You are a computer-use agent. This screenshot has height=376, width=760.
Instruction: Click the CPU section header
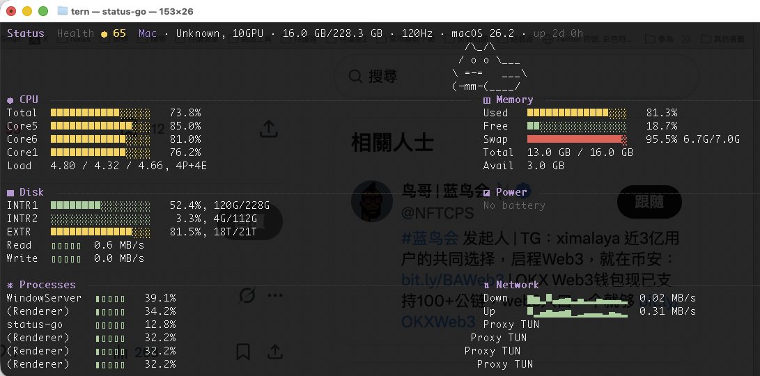pyautogui.click(x=22, y=100)
